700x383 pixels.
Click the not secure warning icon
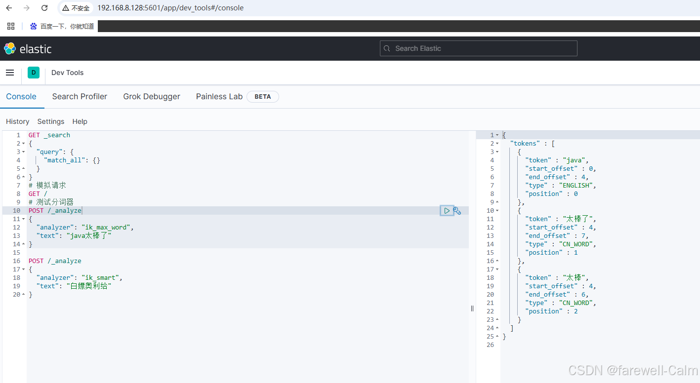point(66,8)
